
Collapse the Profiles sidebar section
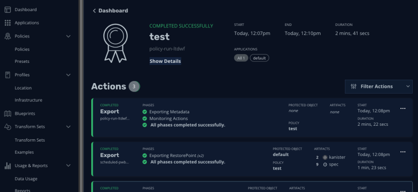[68, 75]
